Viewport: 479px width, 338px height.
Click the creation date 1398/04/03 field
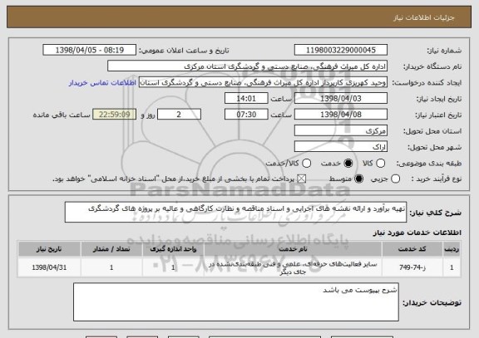[x=341, y=99]
